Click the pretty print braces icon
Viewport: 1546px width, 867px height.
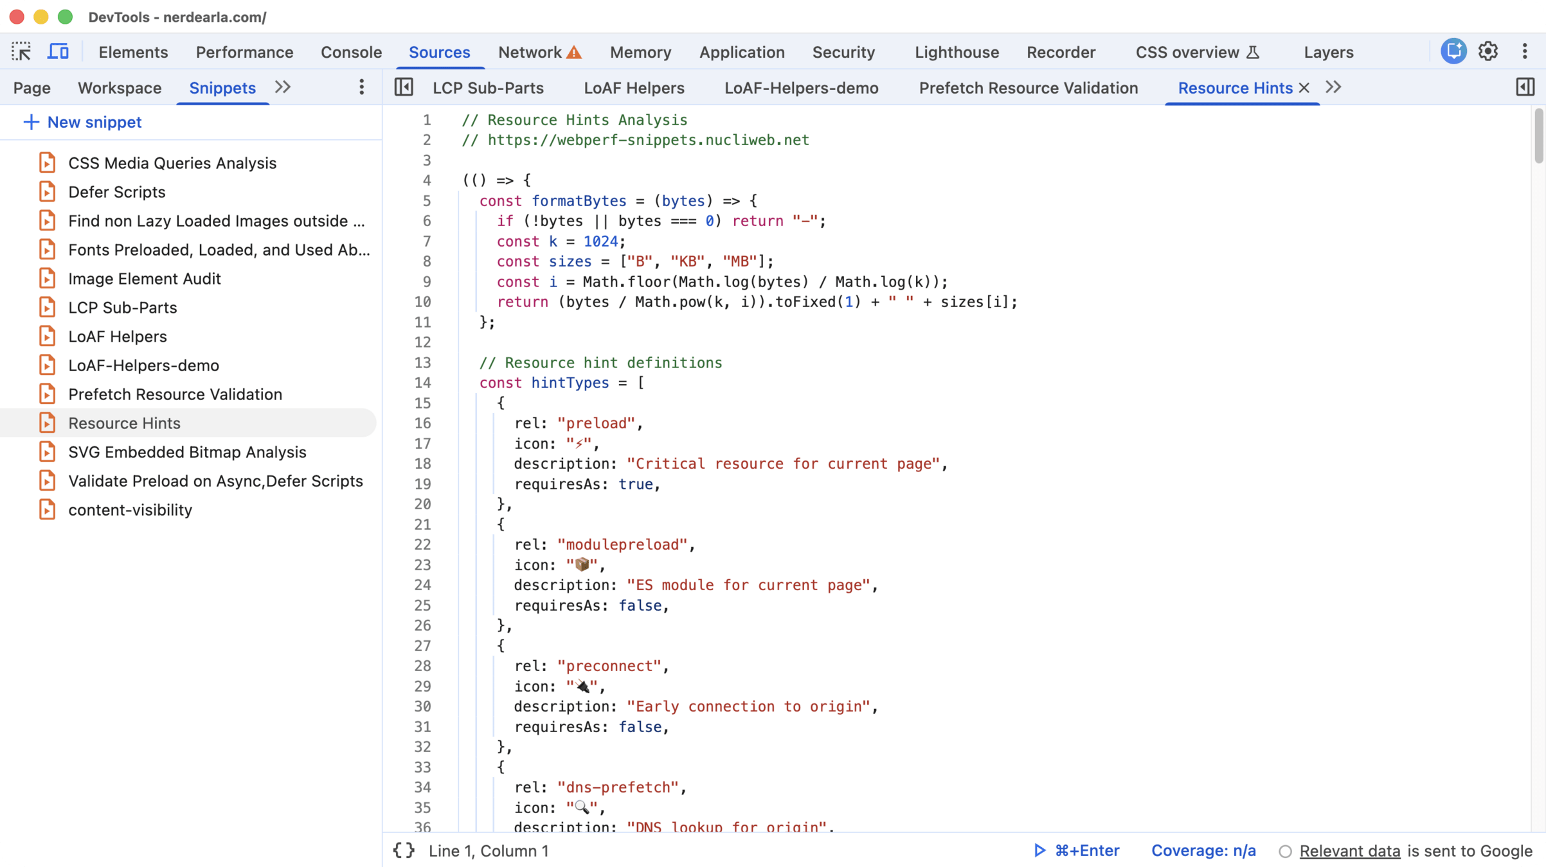pyautogui.click(x=404, y=850)
